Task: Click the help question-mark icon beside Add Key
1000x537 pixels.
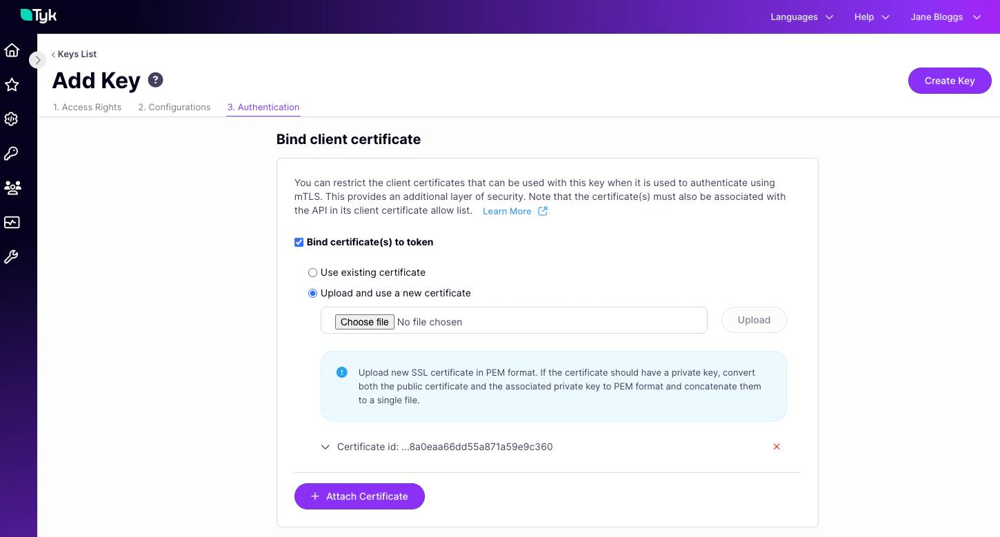Action: coord(155,79)
